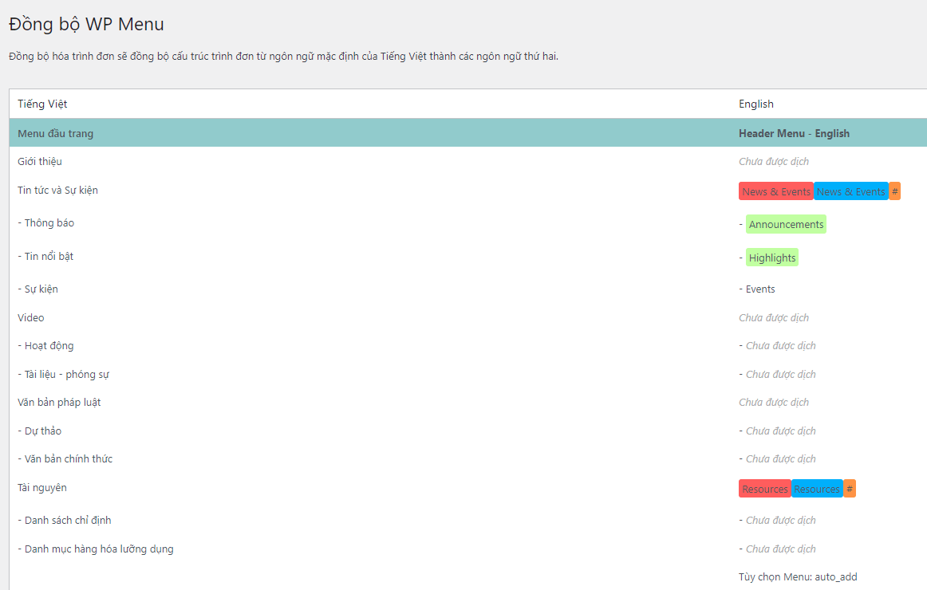Click the 'Đồng bộ WP Menu' page heading
Image resolution: width=927 pixels, height=590 pixels.
pyautogui.click(x=86, y=24)
